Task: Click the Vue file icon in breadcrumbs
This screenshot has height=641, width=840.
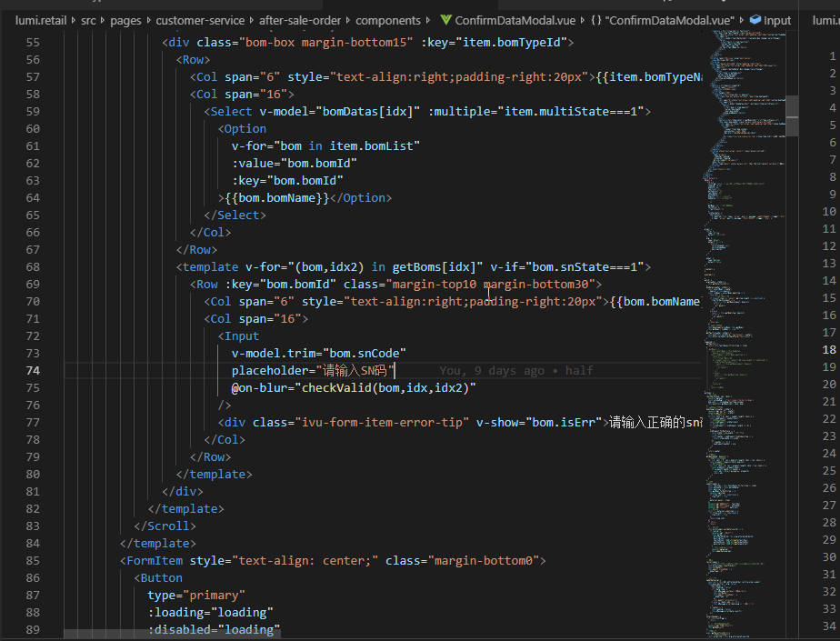Action: pyautogui.click(x=445, y=20)
